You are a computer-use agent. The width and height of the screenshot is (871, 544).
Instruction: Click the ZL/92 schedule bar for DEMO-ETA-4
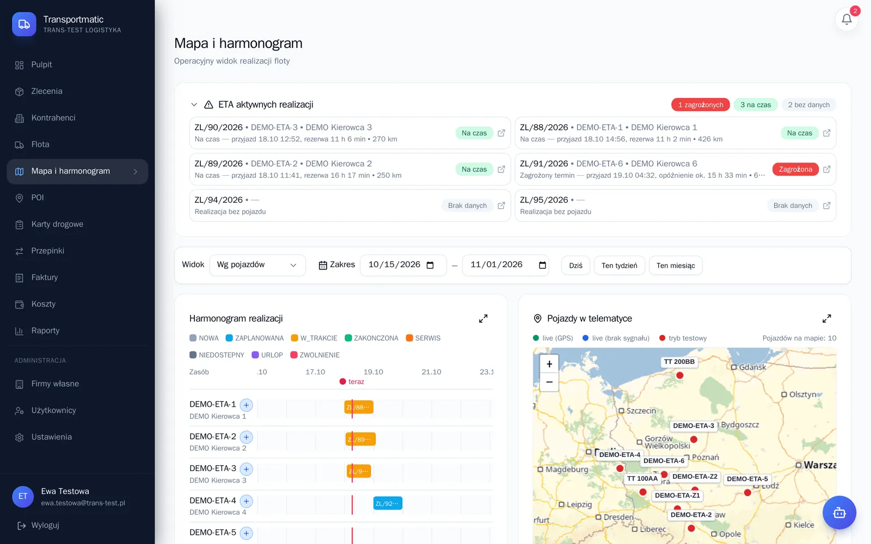click(x=388, y=504)
